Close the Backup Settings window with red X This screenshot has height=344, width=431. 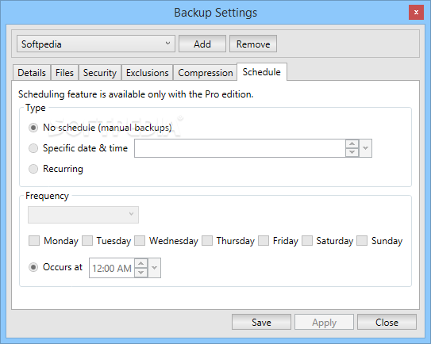416,13
